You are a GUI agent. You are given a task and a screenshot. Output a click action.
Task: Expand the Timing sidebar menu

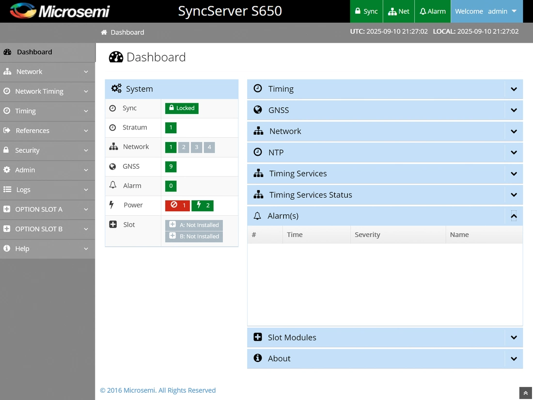tap(47, 111)
